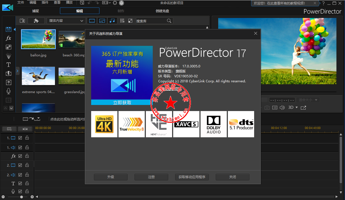Open the 插件 menu
The image size is (345, 200).
coord(45,2)
